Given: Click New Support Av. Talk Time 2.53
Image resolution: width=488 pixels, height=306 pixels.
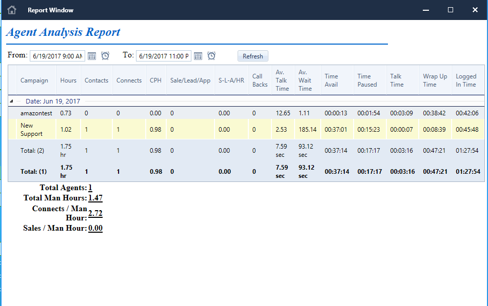Looking at the screenshot, I should tap(281, 129).
